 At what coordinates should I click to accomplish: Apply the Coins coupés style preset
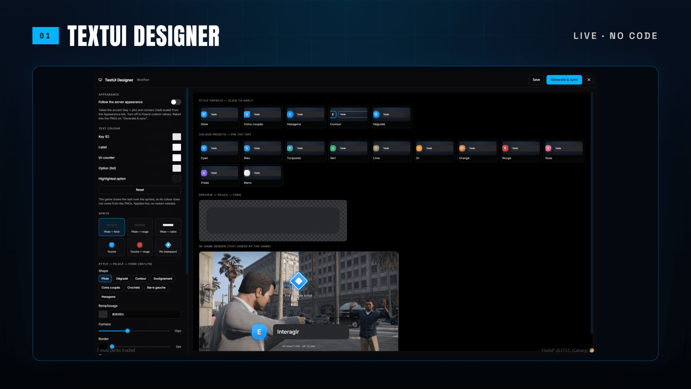[x=262, y=117]
